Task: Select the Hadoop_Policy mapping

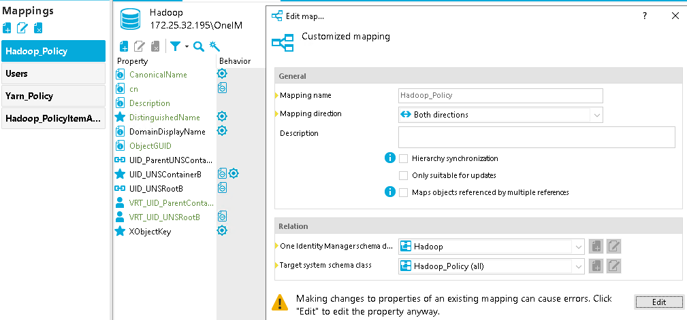Action: pos(54,51)
